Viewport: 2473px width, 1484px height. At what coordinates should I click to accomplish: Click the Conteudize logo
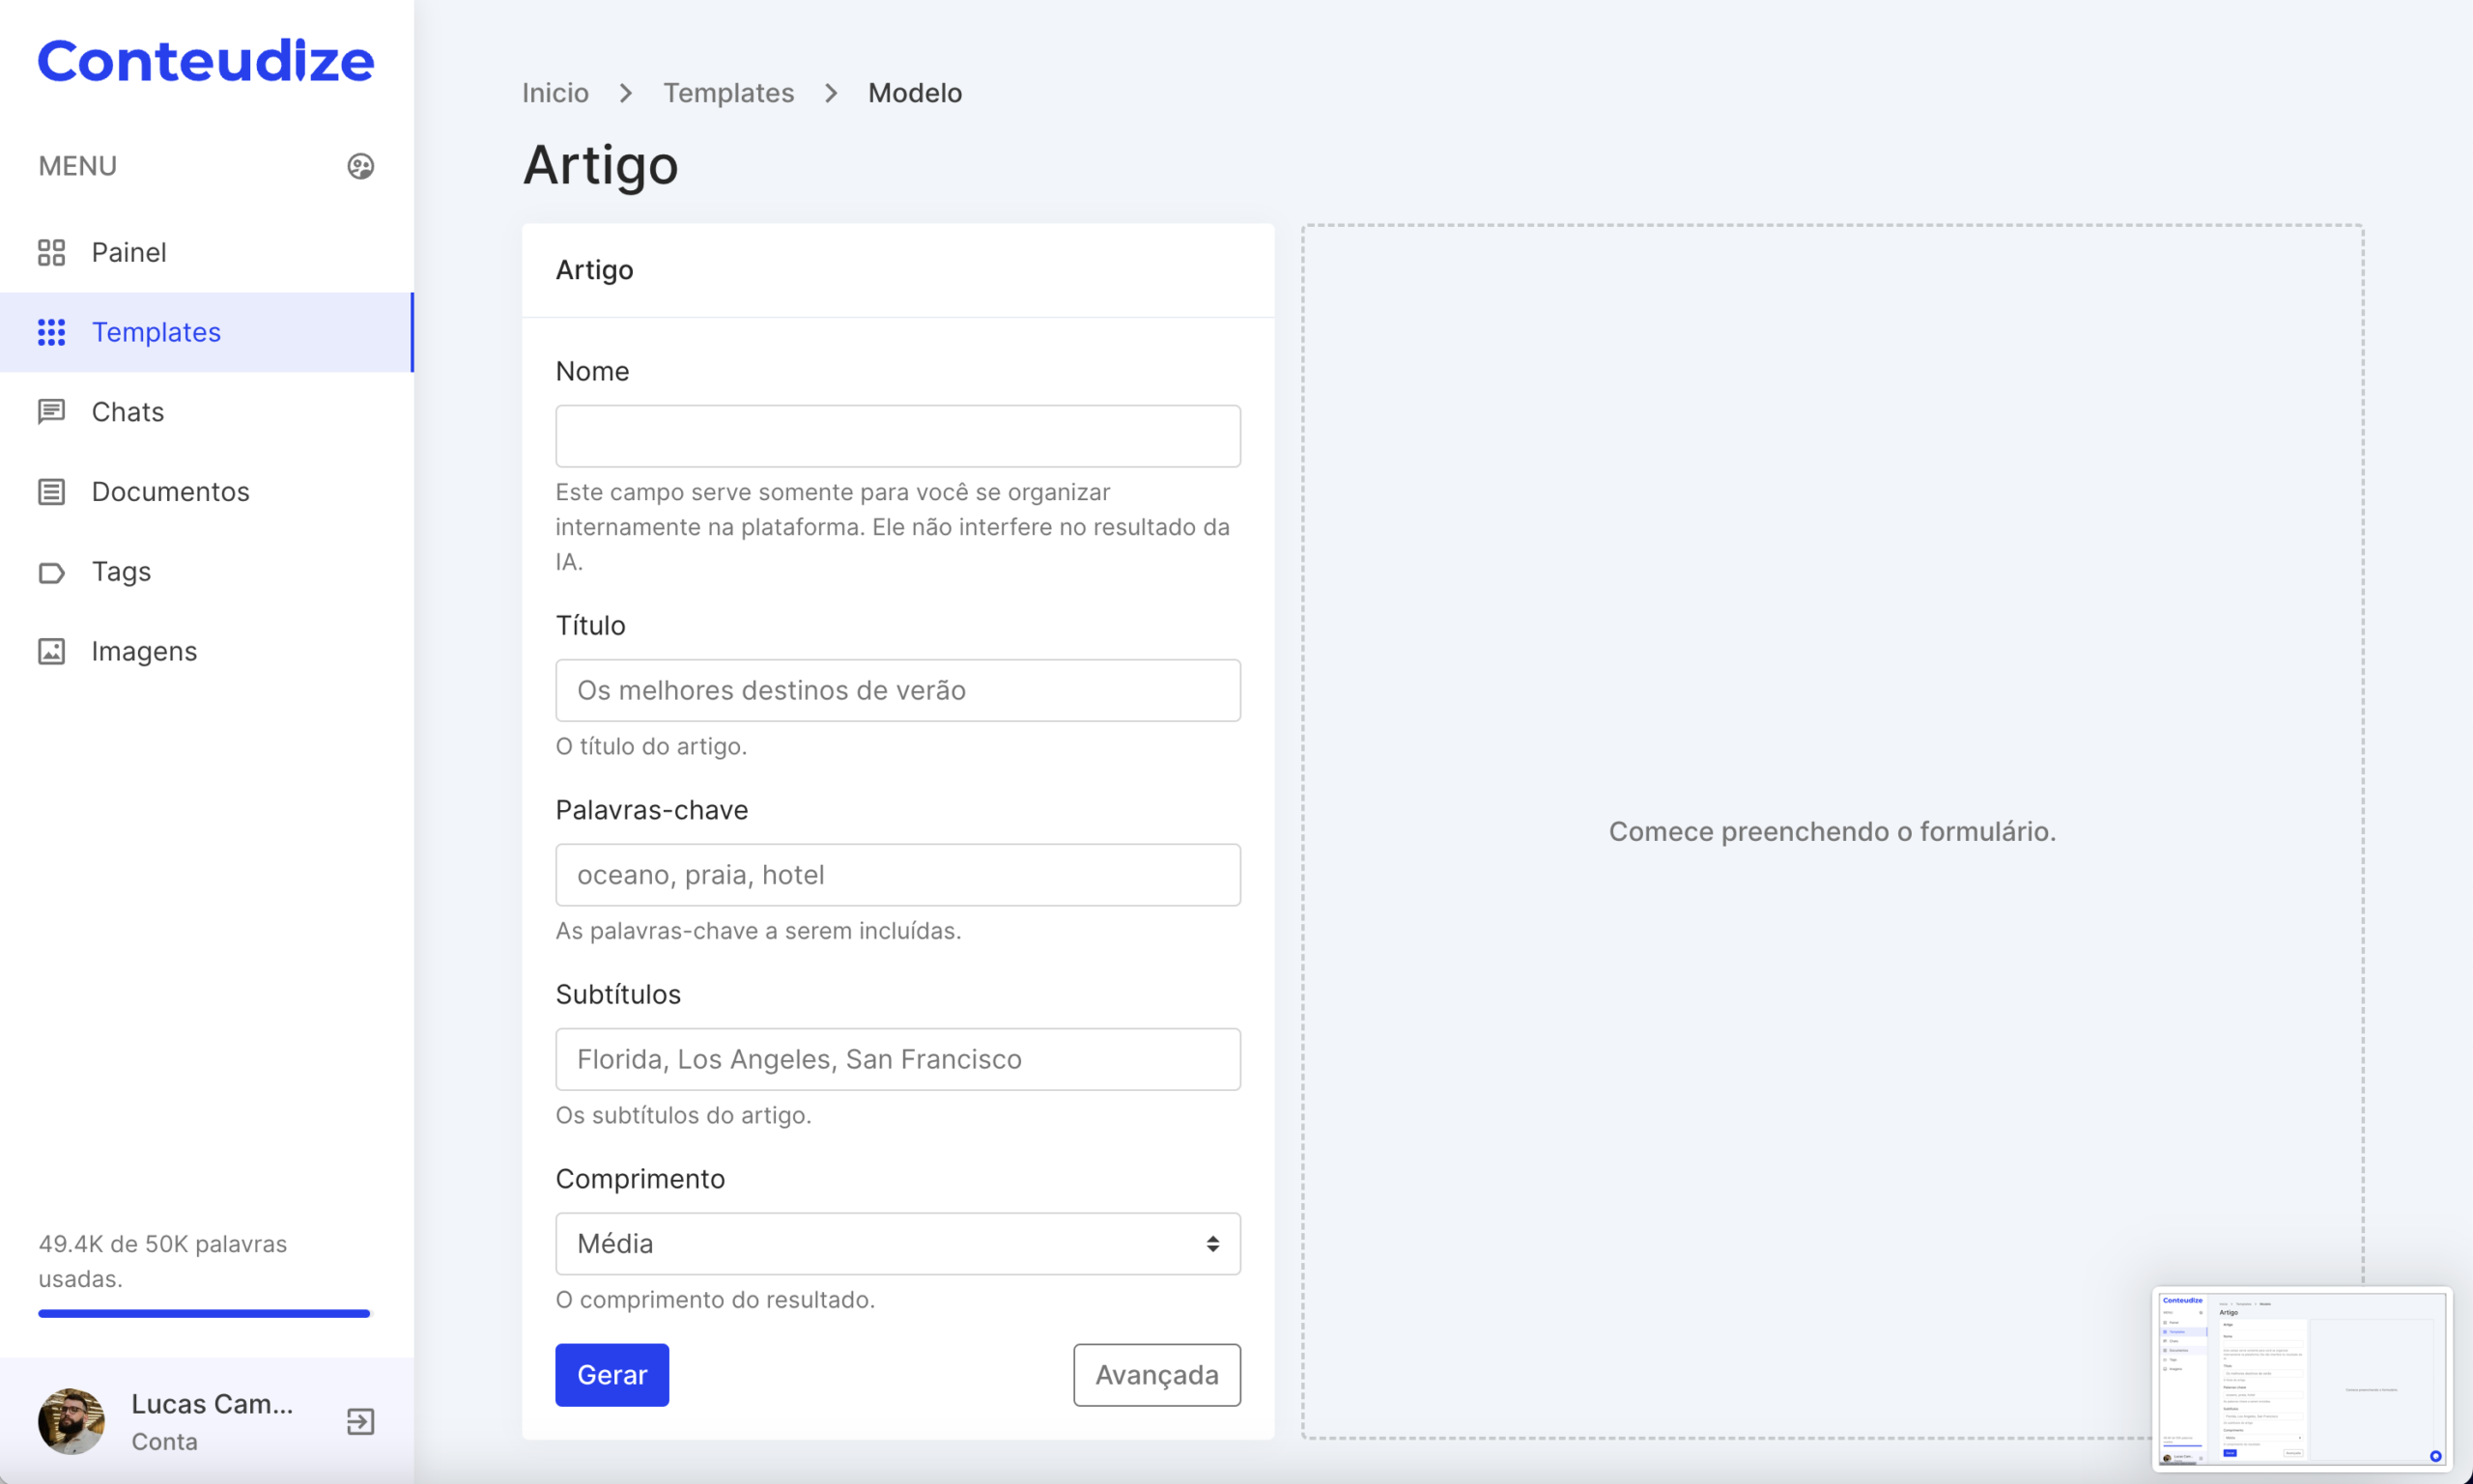[205, 60]
